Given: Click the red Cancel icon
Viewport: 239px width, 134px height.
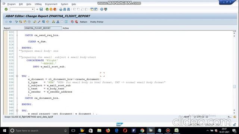Looking at the screenshot, I should click(55, 9).
